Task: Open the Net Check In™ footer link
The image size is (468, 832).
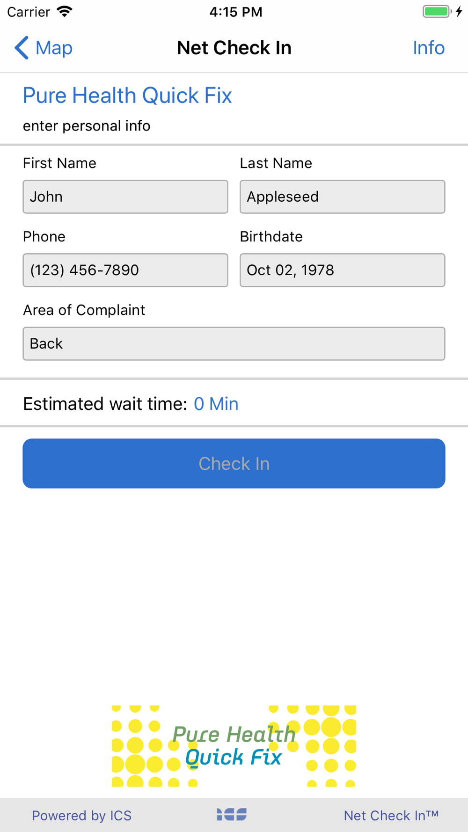Action: 391,816
